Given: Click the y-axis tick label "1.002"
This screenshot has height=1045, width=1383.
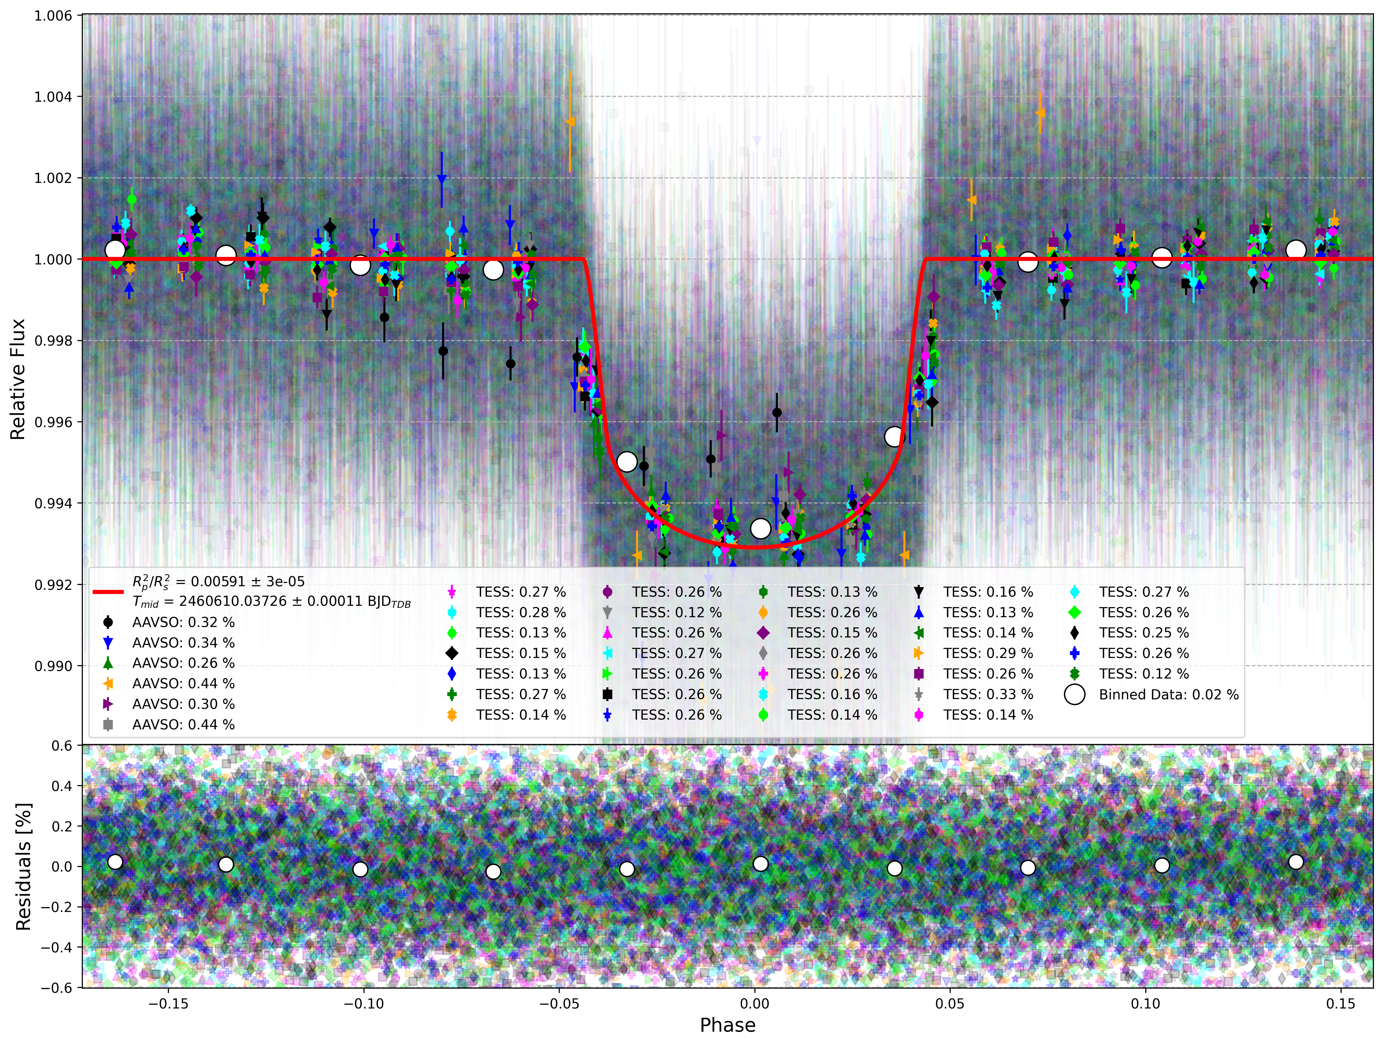Looking at the screenshot, I should click(x=53, y=178).
